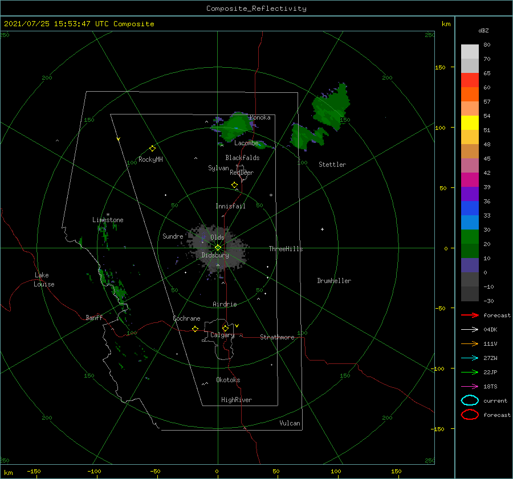Click the Vulcan label
513x479 pixels.
[x=290, y=423]
